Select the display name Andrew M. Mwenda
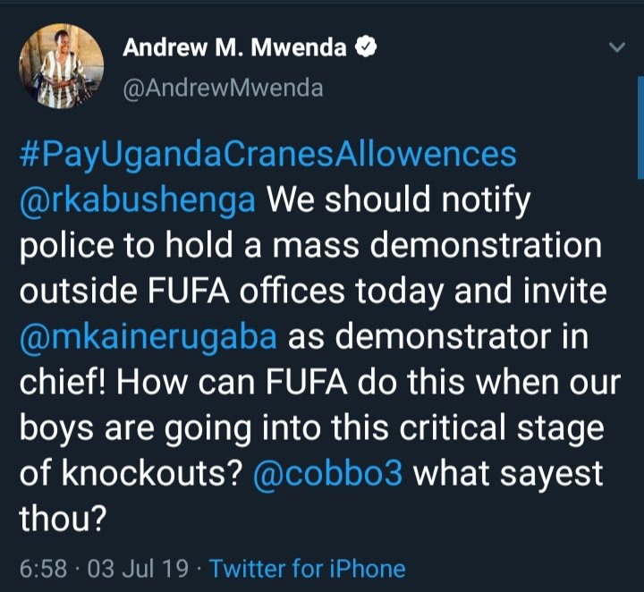Image resolution: width=644 pixels, height=592 pixels. 234,47
